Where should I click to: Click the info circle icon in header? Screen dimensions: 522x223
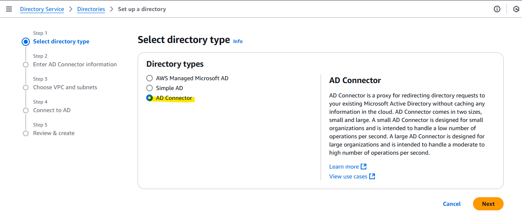tap(497, 9)
